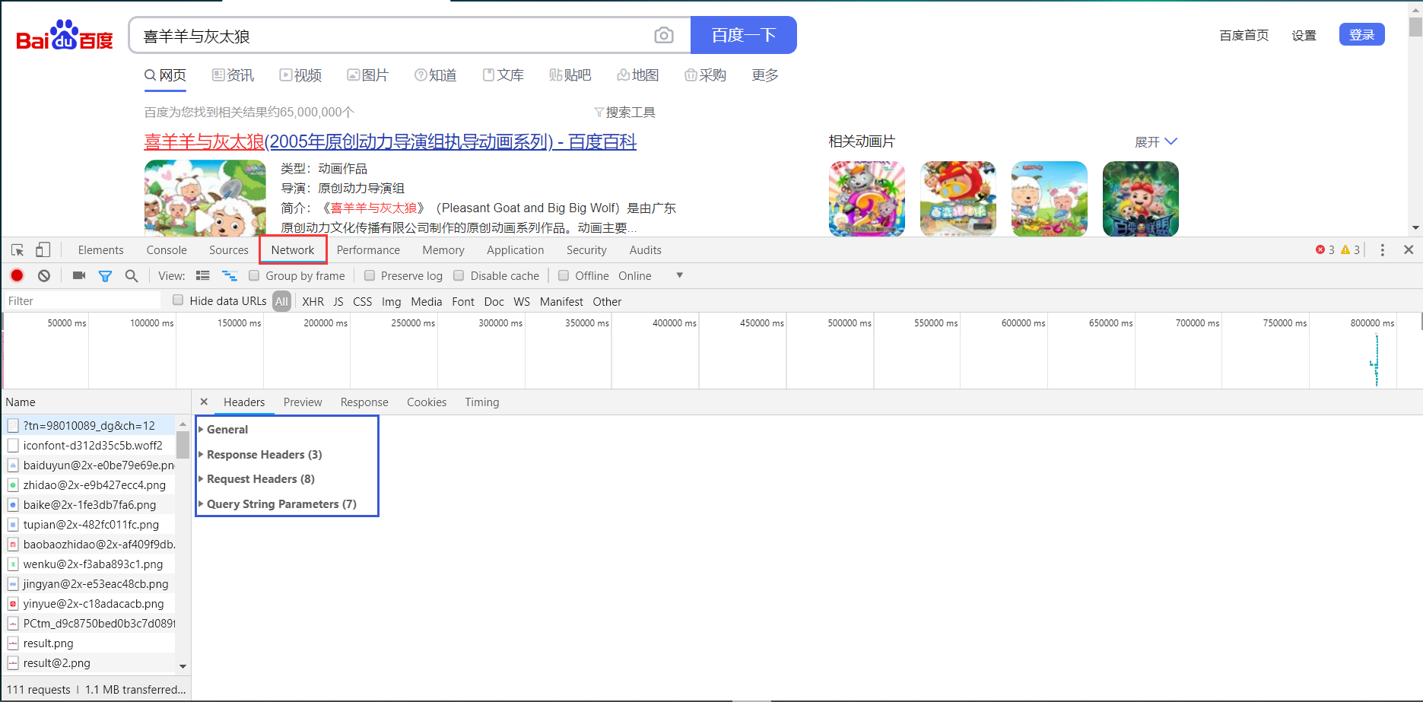Viewport: 1423px width, 702px height.
Task: Toggle the device toolbar icon
Action: click(x=43, y=249)
